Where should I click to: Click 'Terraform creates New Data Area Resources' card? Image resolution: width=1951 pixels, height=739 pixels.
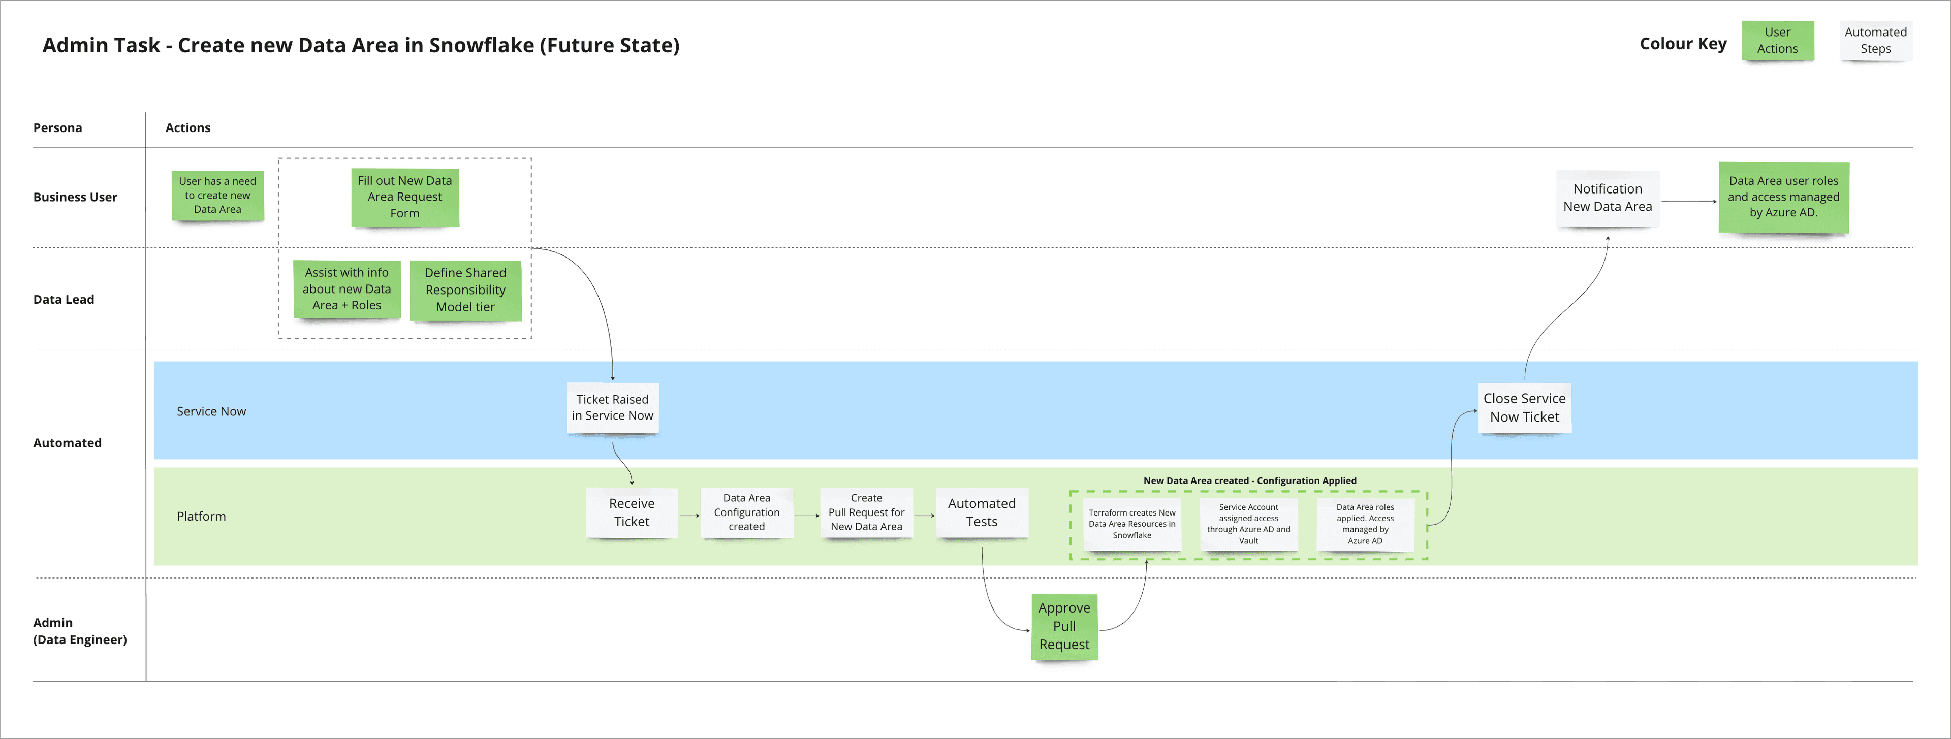(x=1132, y=524)
